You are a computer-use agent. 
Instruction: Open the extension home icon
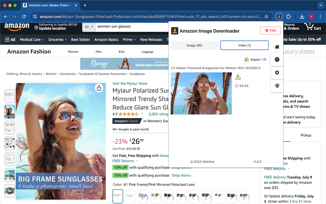tap(277, 47)
